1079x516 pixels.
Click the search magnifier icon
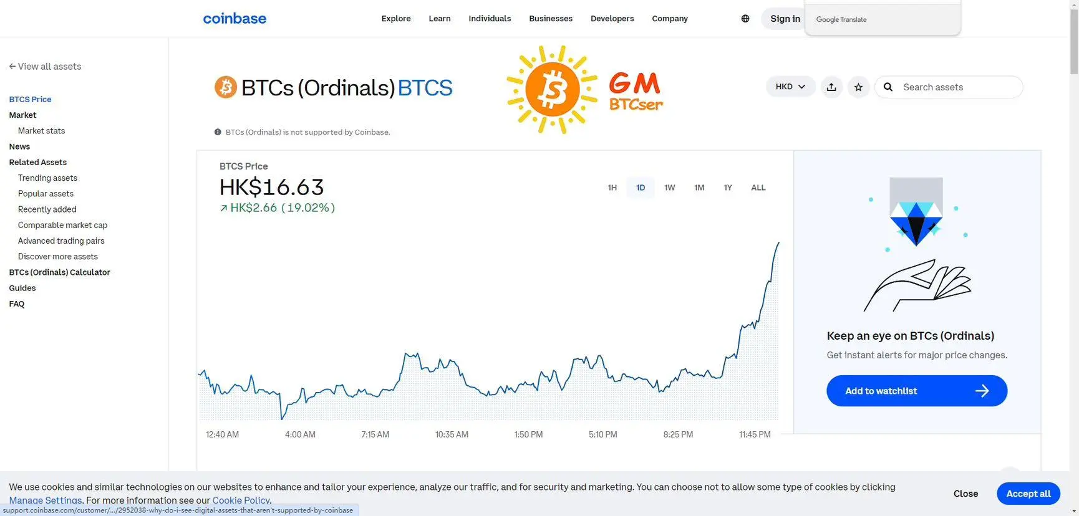coord(888,87)
